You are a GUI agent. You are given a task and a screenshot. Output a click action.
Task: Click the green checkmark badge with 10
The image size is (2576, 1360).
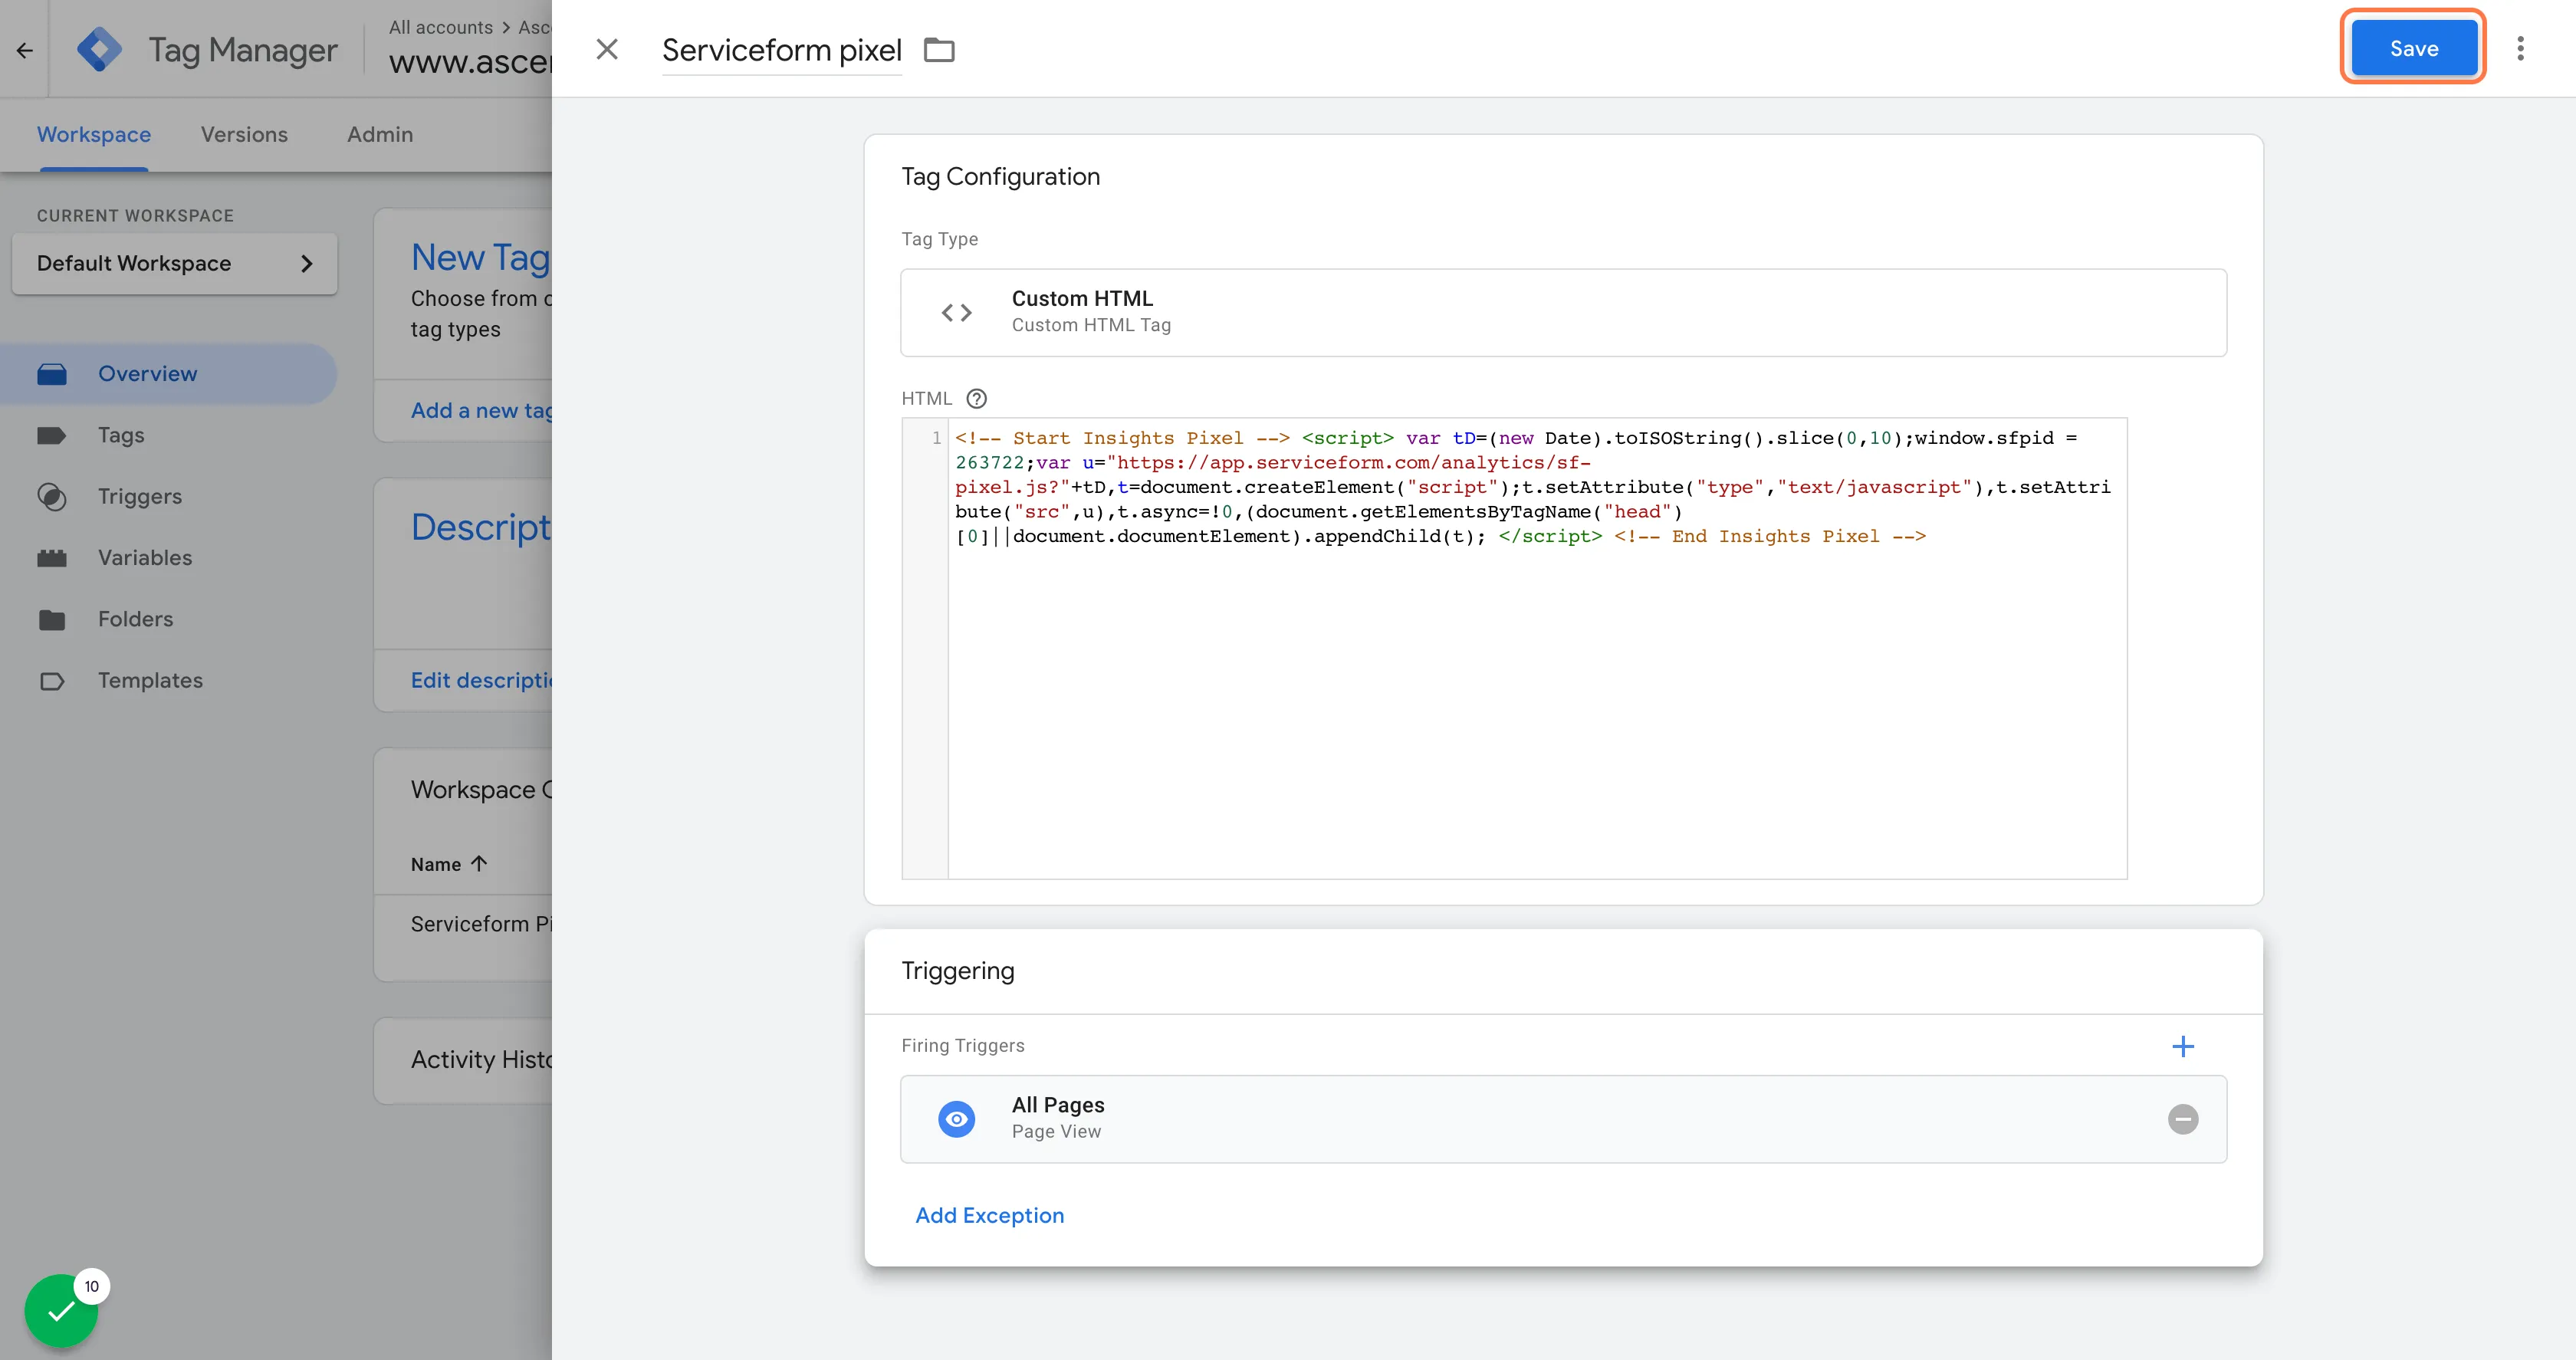[x=62, y=1310]
